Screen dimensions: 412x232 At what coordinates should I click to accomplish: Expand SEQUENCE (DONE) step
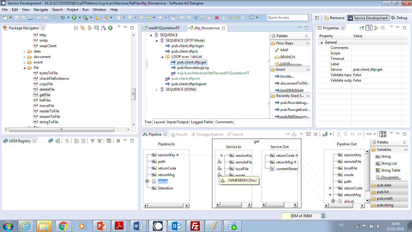point(157,90)
